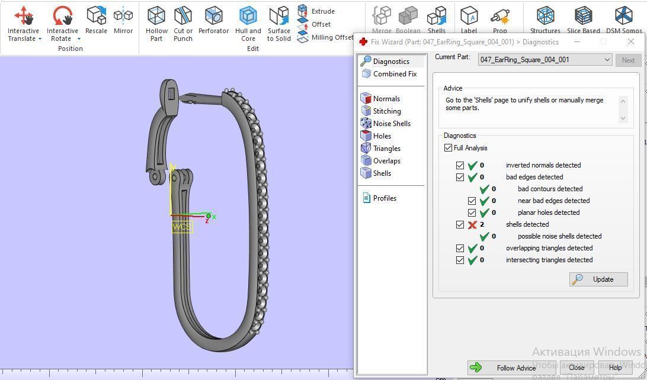
Task: Select the Interactive Translate tool
Action: click(24, 24)
